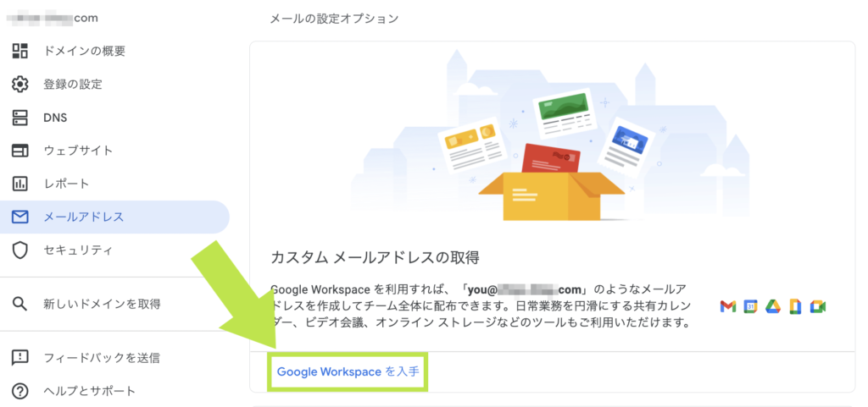Click the Google Calendar icon
This screenshot has width=868, height=407.
click(x=750, y=306)
